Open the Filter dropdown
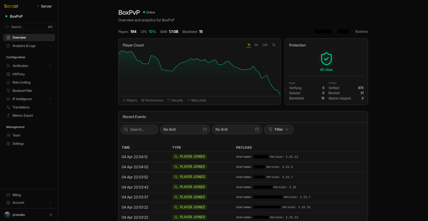Image resolution: width=428 pixels, height=221 pixels. click(x=279, y=129)
